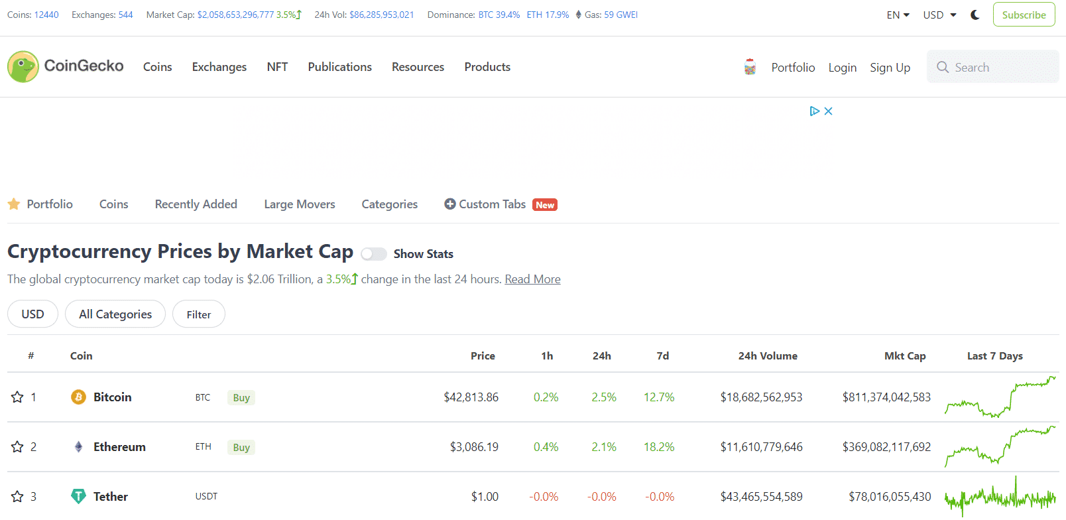The width and height of the screenshot is (1066, 520).
Task: Click Buy button for Ethereum
Action: (241, 447)
